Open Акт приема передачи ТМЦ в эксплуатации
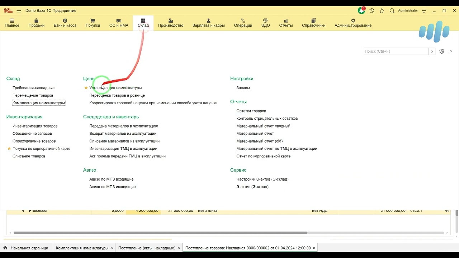 point(127,156)
